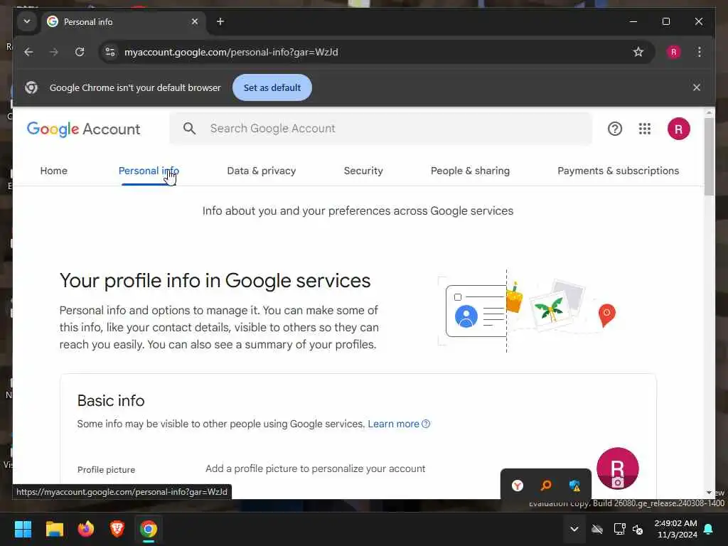This screenshot has height=546, width=728.
Task: Switch to the Home tab
Action: pos(53,171)
